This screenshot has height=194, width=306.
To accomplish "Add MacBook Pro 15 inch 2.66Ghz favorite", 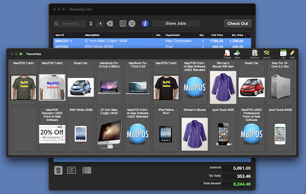I will (109, 83).
